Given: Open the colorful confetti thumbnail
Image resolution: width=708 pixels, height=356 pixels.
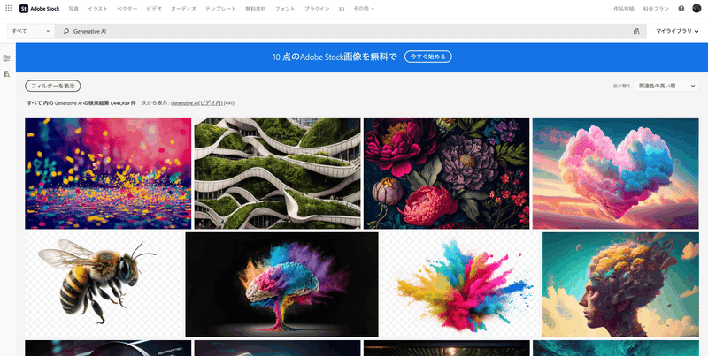Looking at the screenshot, I should [x=108, y=173].
